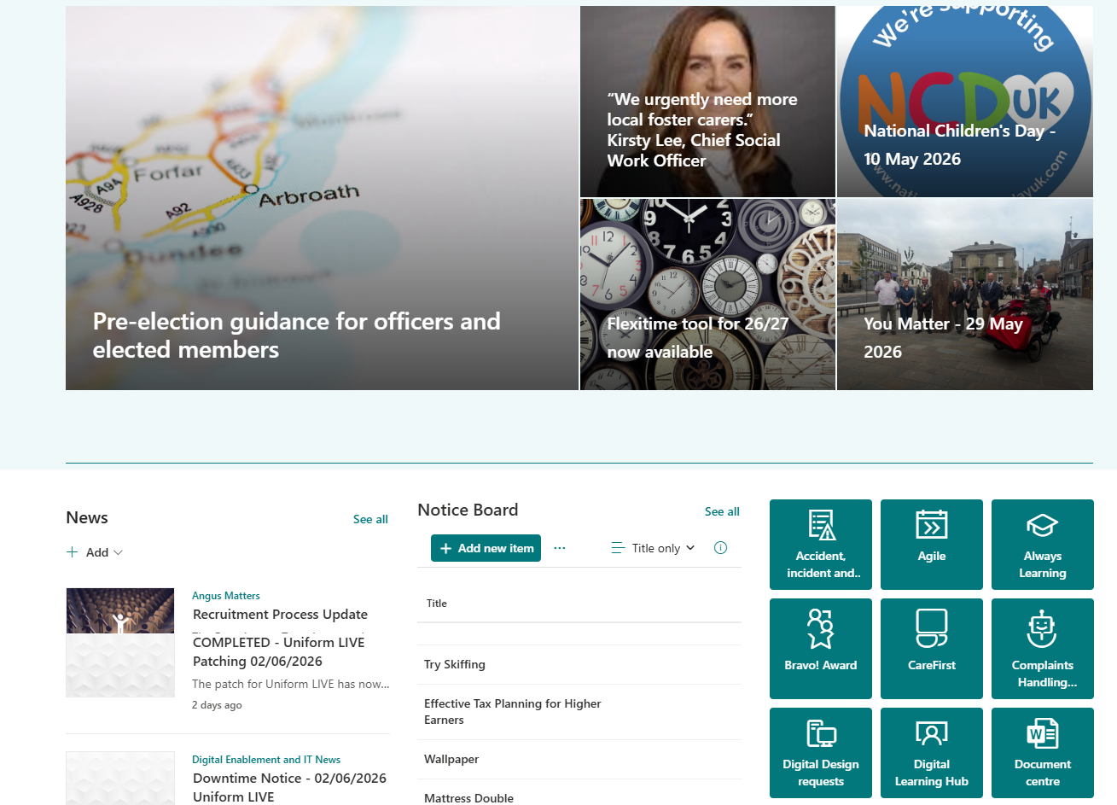Click the News section heading
This screenshot has width=1117, height=805.
[x=87, y=518]
